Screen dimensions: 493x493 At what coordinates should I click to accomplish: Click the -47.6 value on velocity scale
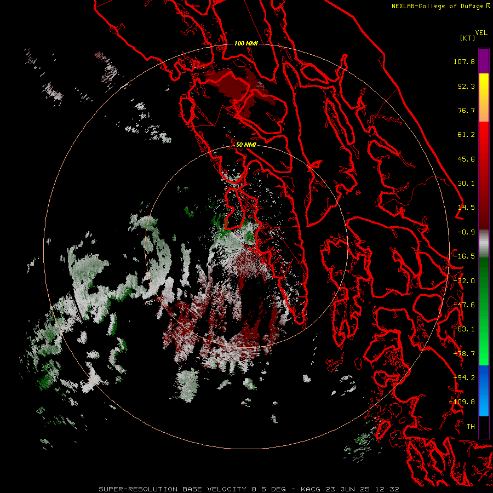point(464,305)
